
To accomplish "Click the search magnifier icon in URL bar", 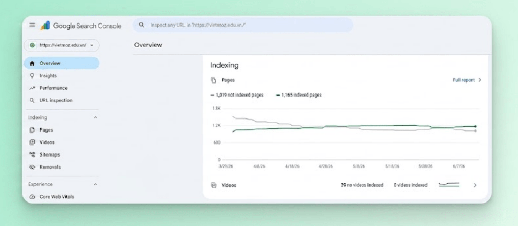I will (142, 25).
